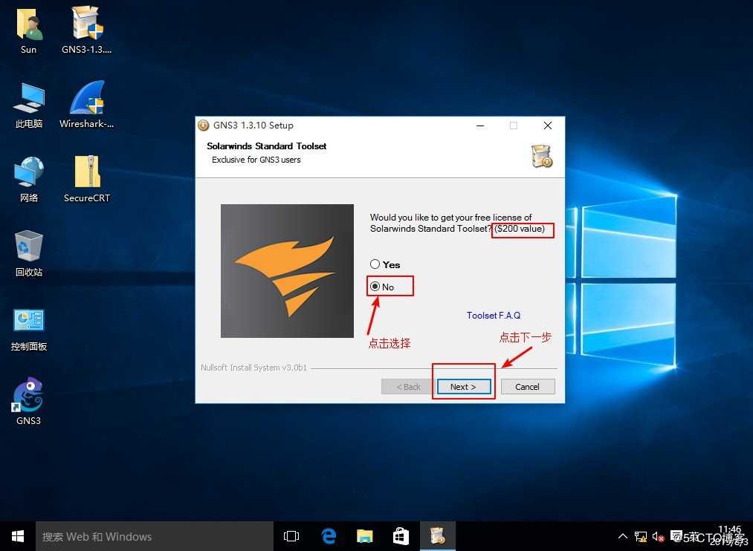Open the GNS3-1.3 installer desktop icon

point(87,30)
